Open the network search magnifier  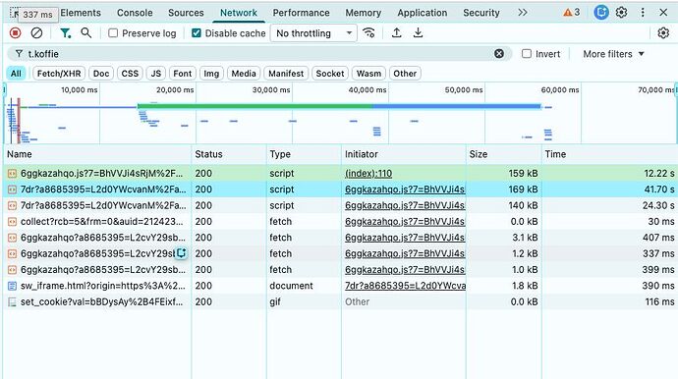pyautogui.click(x=86, y=32)
